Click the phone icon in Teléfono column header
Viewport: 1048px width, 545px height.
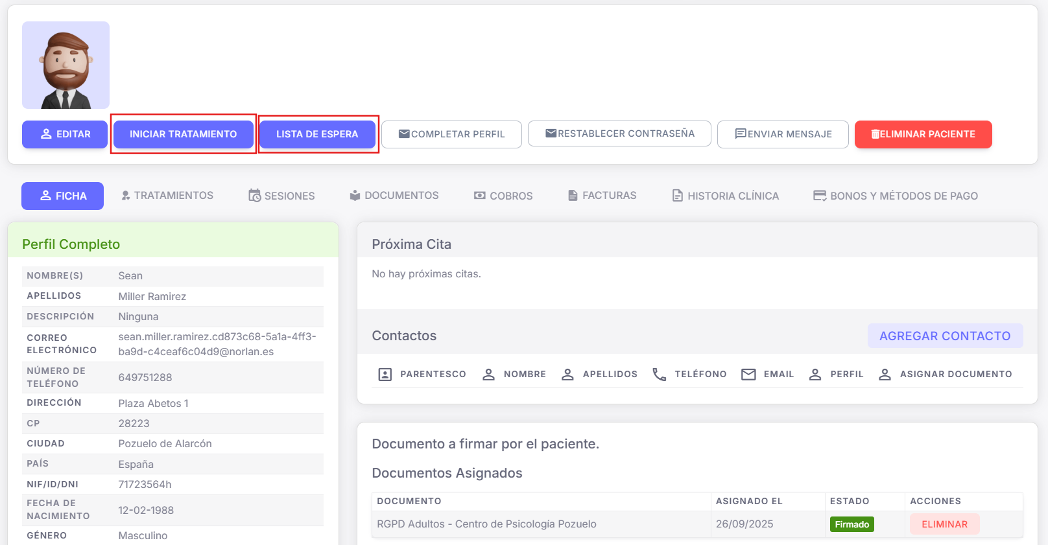click(x=659, y=375)
